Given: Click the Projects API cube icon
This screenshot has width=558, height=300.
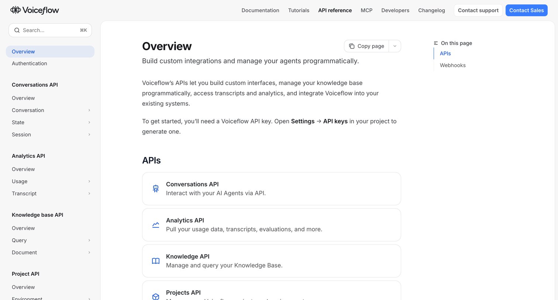Looking at the screenshot, I should 156,296.
